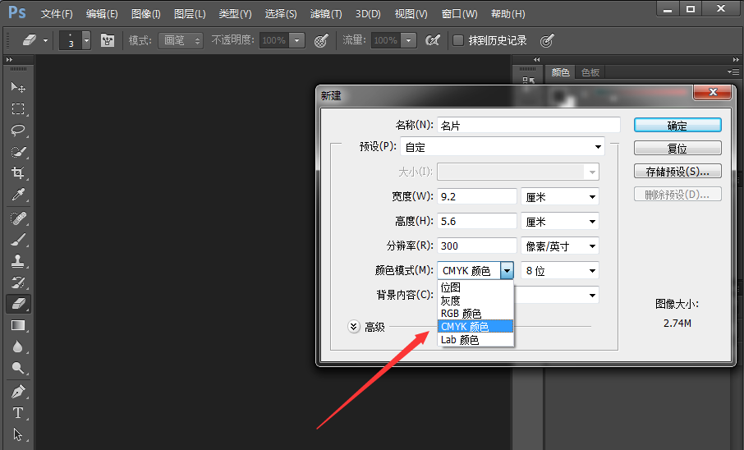Select the Quick Selection tool
This screenshot has width=744, height=450.
click(18, 152)
